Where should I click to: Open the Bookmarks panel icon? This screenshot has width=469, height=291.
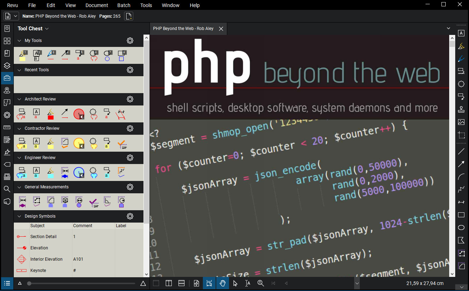pyautogui.click(x=7, y=53)
